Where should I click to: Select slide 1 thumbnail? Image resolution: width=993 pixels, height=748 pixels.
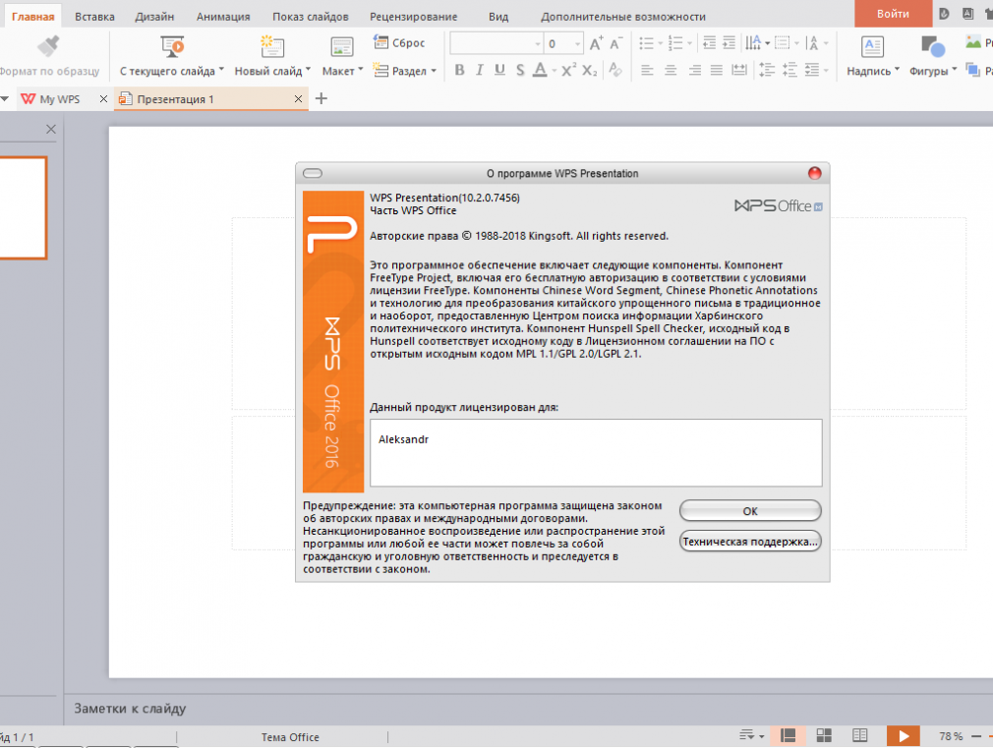pyautogui.click(x=23, y=207)
